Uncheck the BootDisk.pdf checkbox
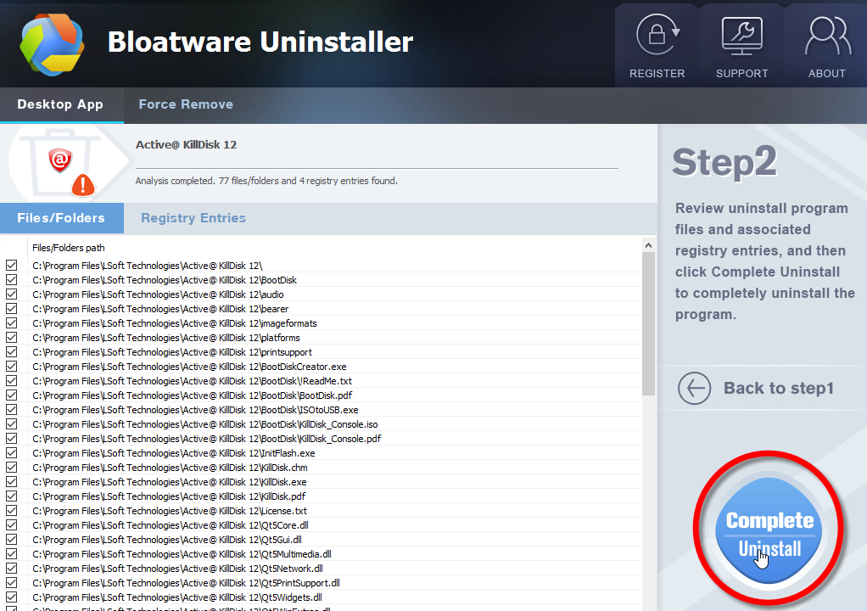Screen dimensions: 867x611 [x=11, y=395]
